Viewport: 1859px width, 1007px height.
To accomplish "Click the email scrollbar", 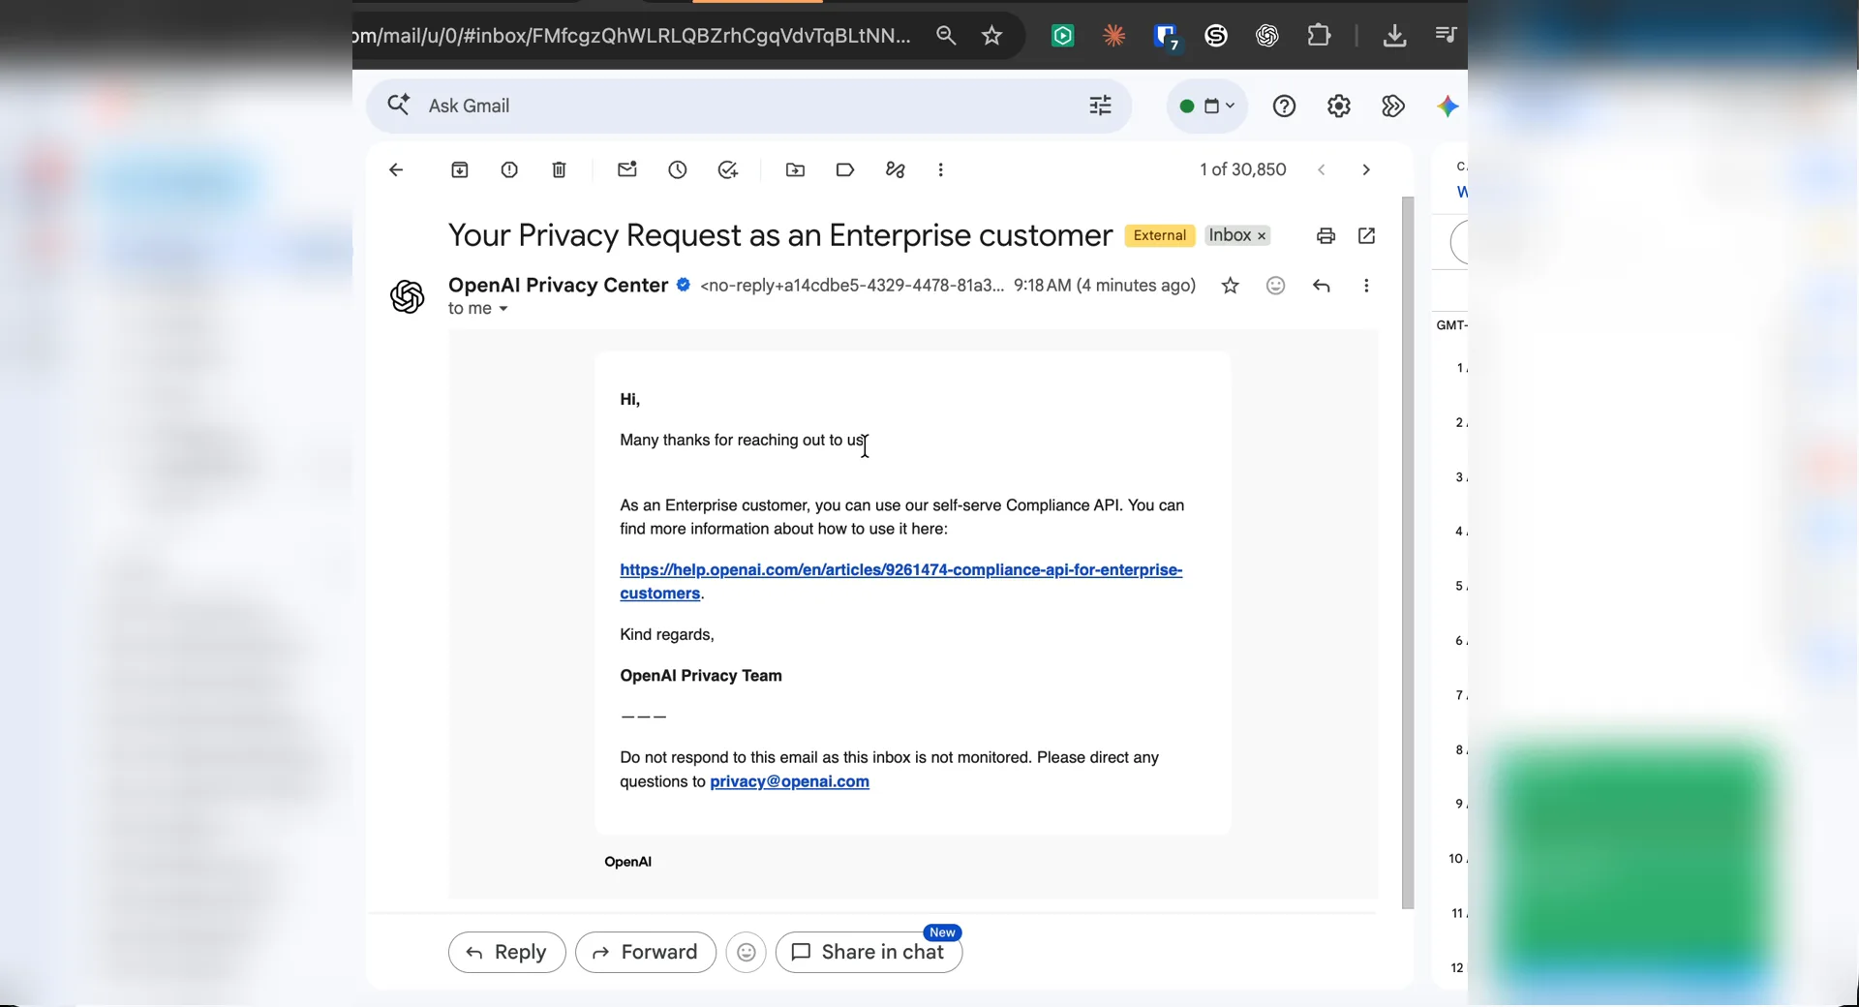I will [x=1408, y=552].
